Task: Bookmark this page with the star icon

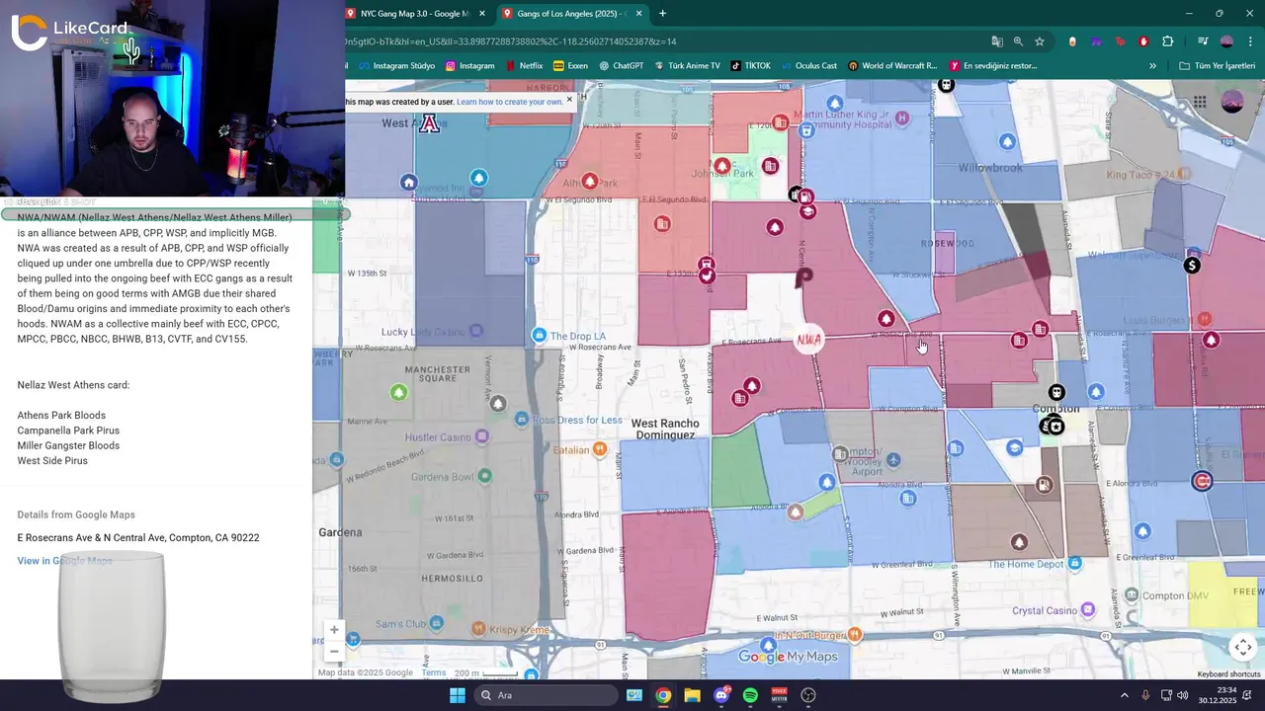Action: [1040, 41]
